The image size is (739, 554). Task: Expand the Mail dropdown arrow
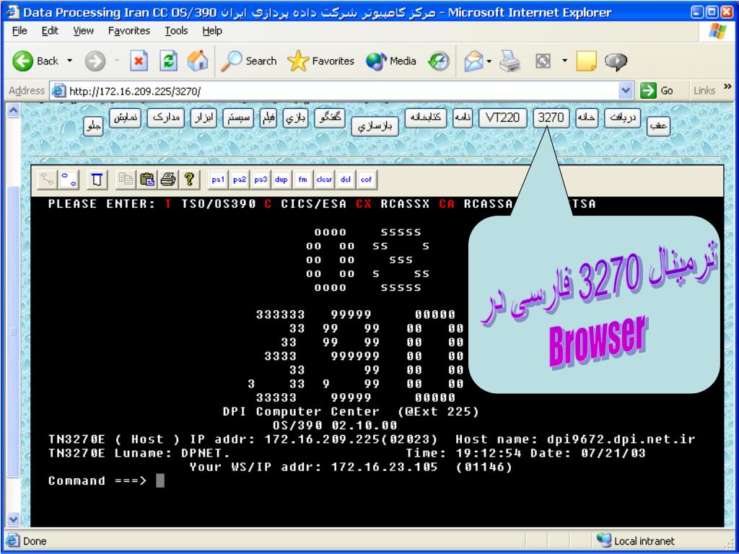[x=489, y=61]
